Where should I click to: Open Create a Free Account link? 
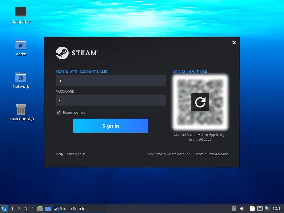point(211,154)
